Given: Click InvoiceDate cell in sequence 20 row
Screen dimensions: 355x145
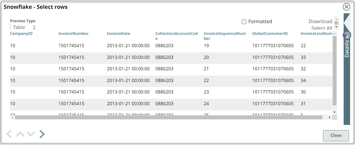Looking at the screenshot, I should (x=128, y=57).
